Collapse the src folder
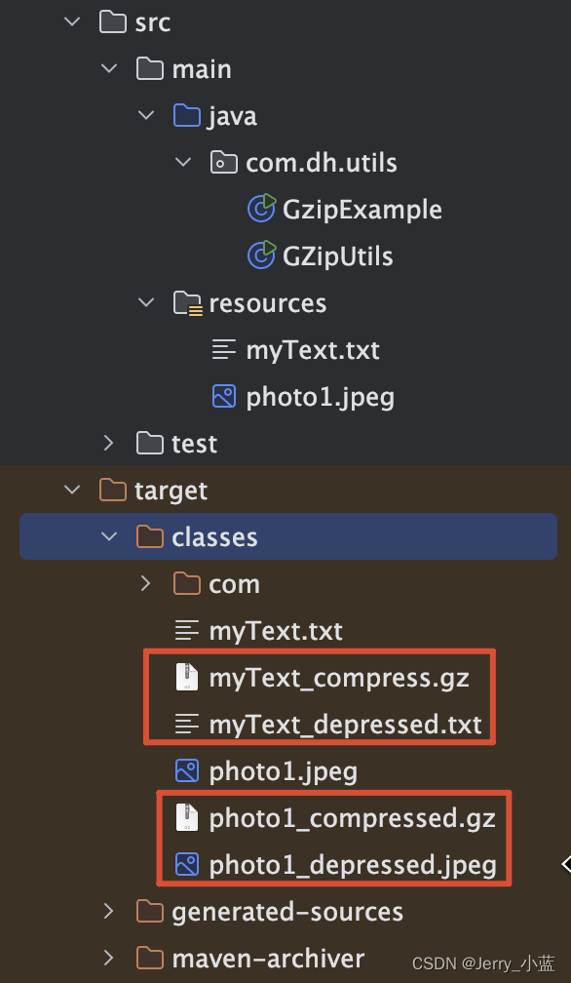Image resolution: width=571 pixels, height=983 pixels. click(x=70, y=21)
